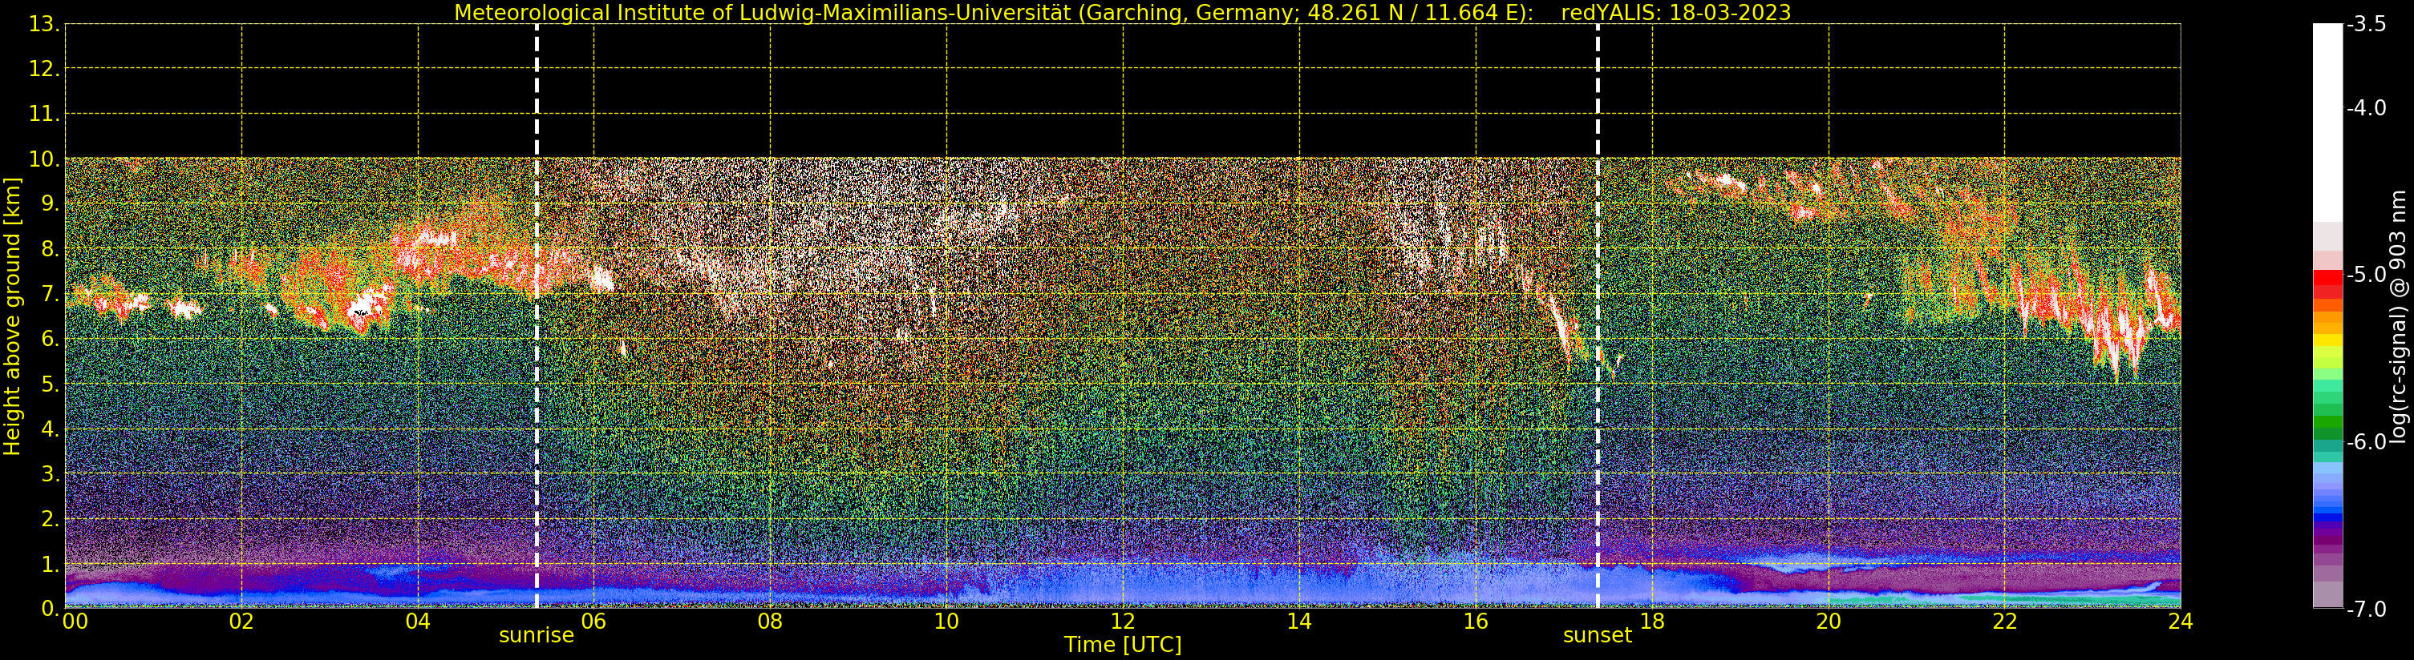Click the '13.' height axis tick
The height and width of the screenshot is (660, 2414).
click(x=44, y=24)
